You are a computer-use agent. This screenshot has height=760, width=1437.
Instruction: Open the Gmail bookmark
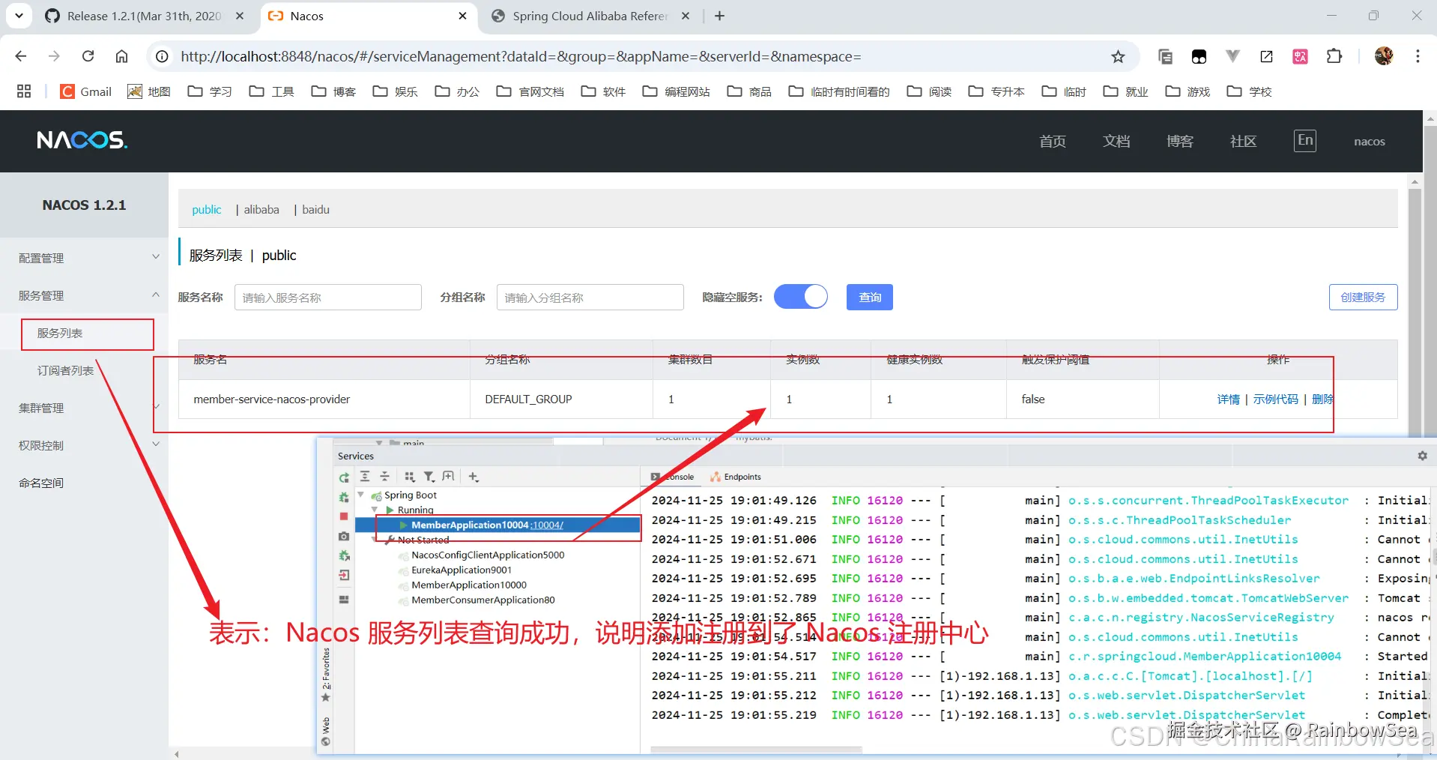click(86, 91)
